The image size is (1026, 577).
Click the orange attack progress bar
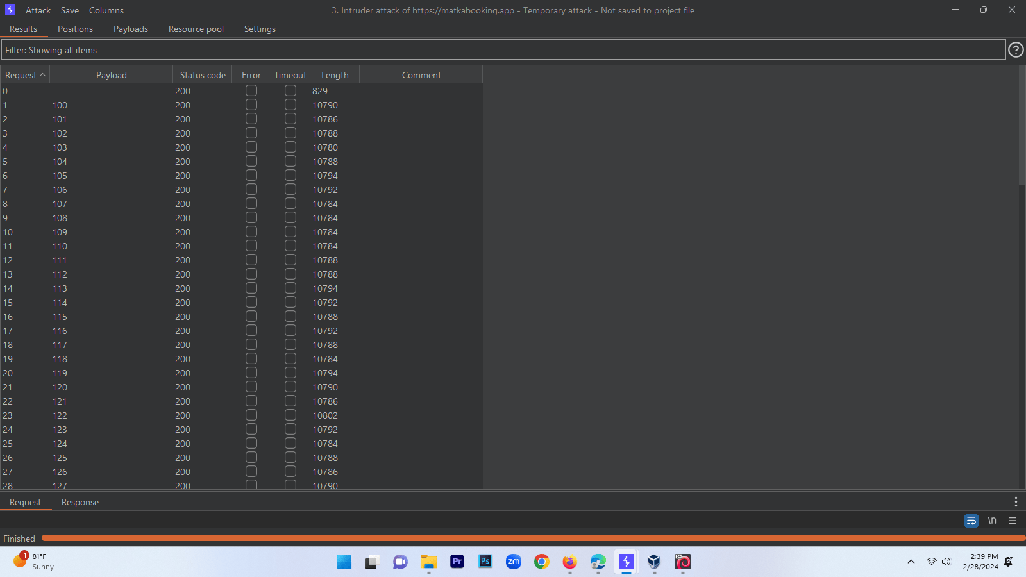(x=533, y=539)
